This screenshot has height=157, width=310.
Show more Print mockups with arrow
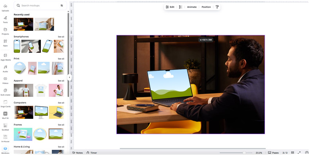(62, 68)
